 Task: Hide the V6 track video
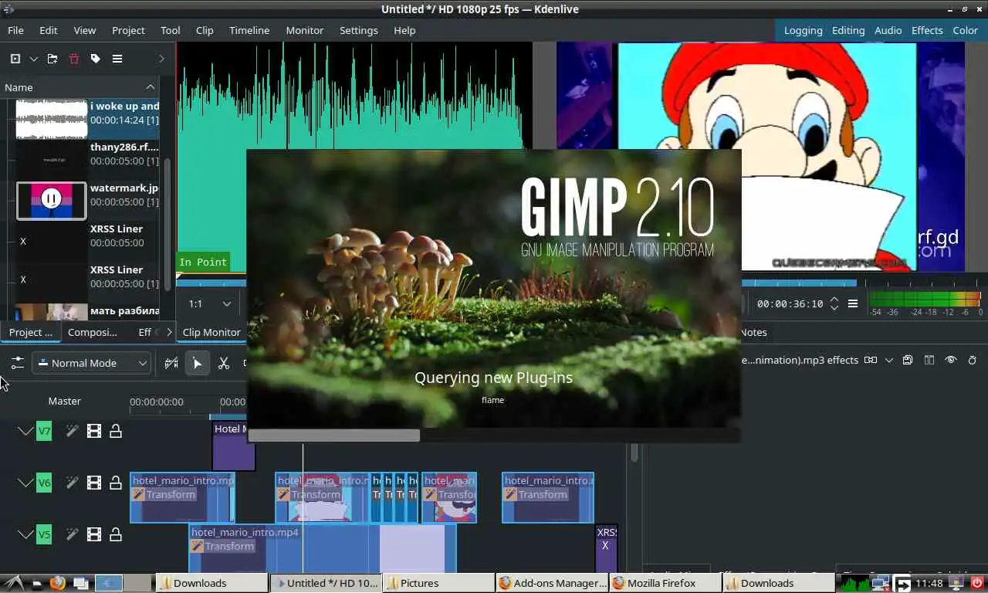[x=94, y=483]
